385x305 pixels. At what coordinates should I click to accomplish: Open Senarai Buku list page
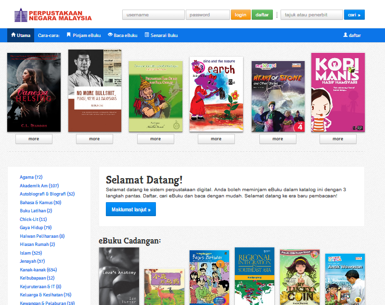tap(161, 35)
